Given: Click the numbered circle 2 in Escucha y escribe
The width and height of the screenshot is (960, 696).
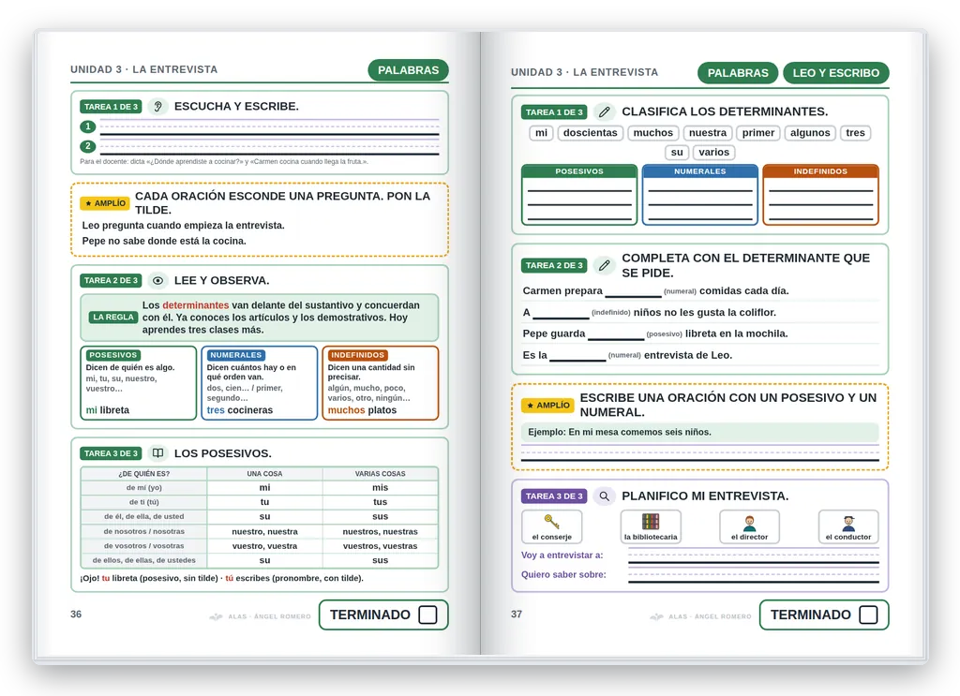Looking at the screenshot, I should (x=87, y=146).
